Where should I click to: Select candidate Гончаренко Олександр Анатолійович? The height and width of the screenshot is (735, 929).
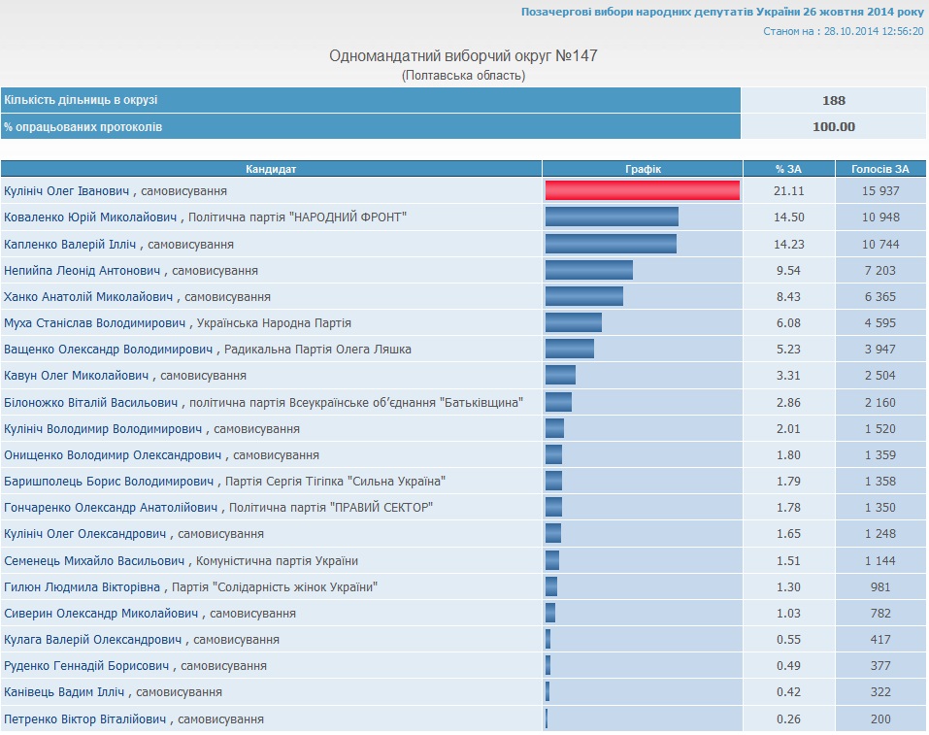pyautogui.click(x=112, y=507)
